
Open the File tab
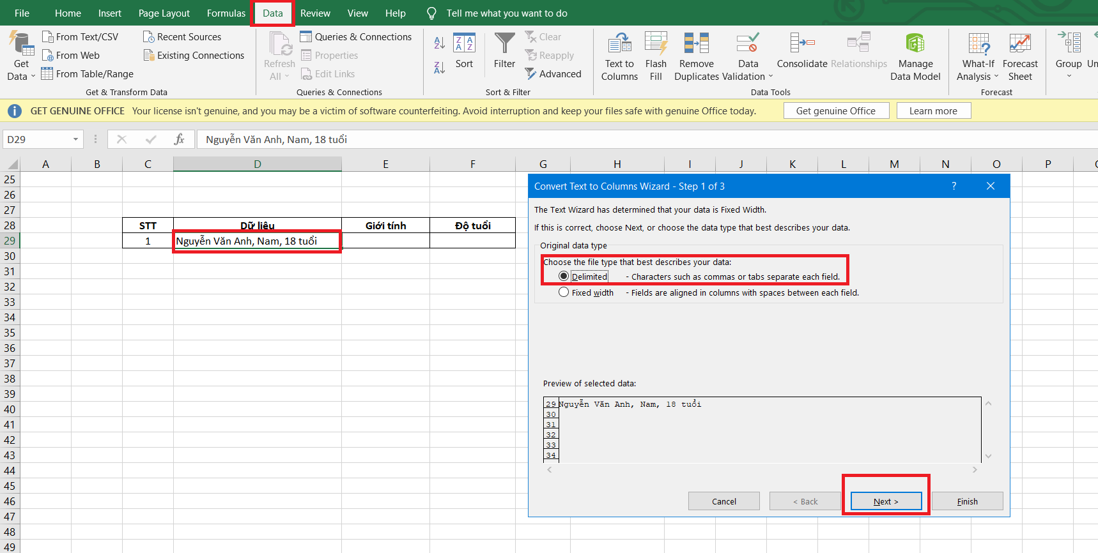click(x=22, y=13)
